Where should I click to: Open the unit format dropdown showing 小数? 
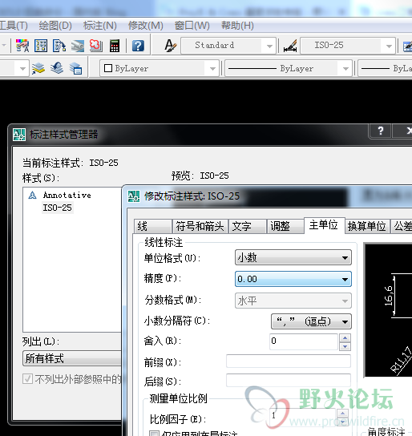(x=293, y=257)
